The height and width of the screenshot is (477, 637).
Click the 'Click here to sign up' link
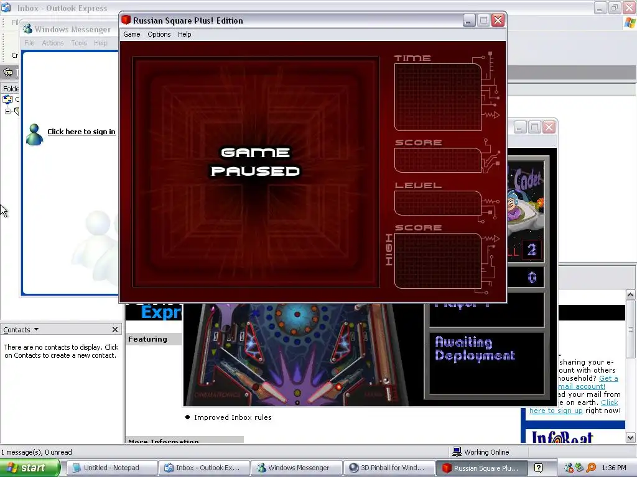(573, 406)
